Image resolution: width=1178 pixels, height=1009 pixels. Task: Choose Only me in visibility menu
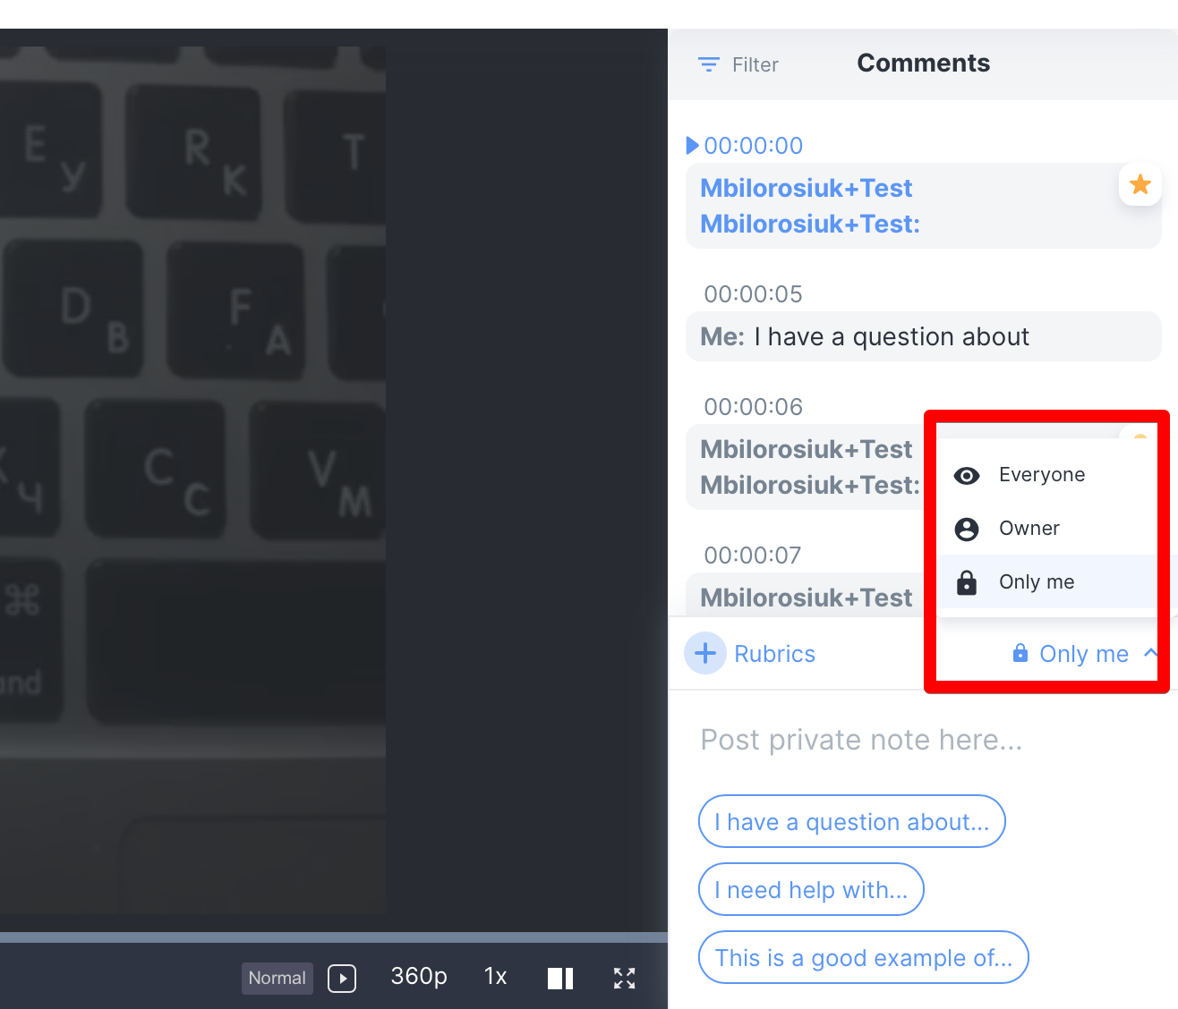pyautogui.click(x=1037, y=582)
